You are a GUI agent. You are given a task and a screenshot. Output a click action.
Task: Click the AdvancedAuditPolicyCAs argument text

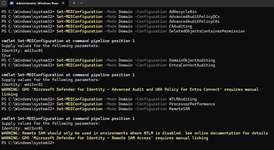(x=195, y=21)
